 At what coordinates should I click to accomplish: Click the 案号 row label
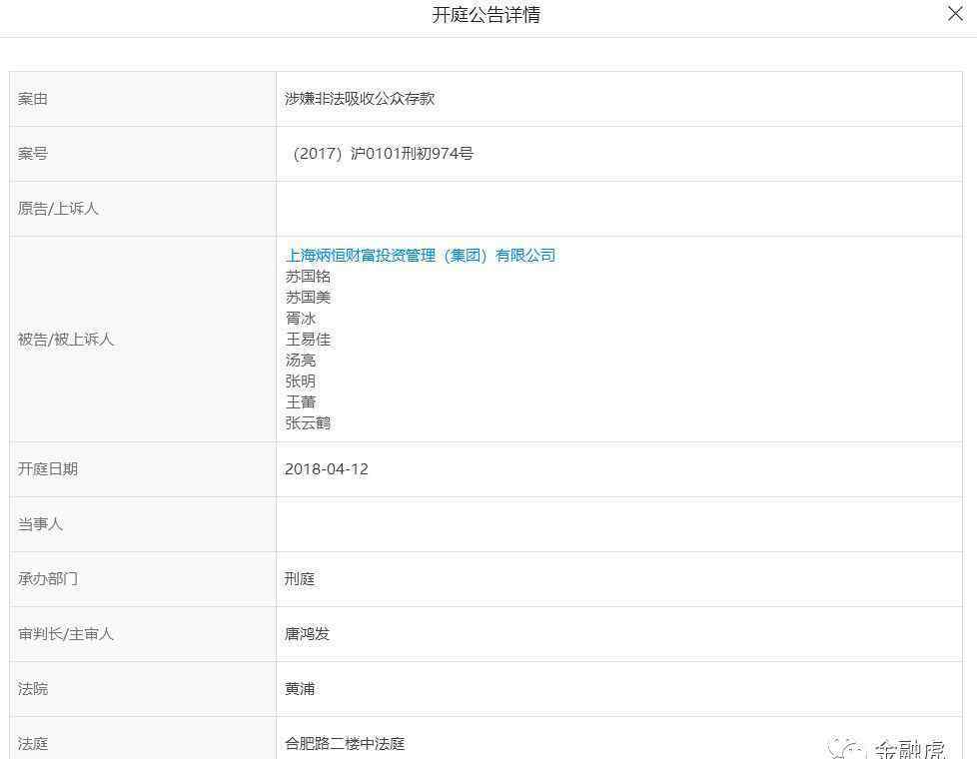(x=33, y=153)
